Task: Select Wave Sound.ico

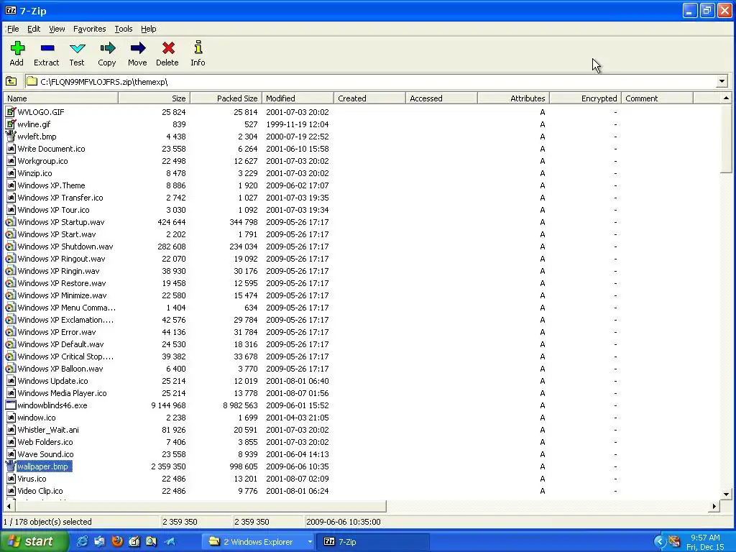Action: (x=45, y=454)
